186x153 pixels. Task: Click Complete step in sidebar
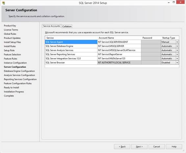coord(9,96)
